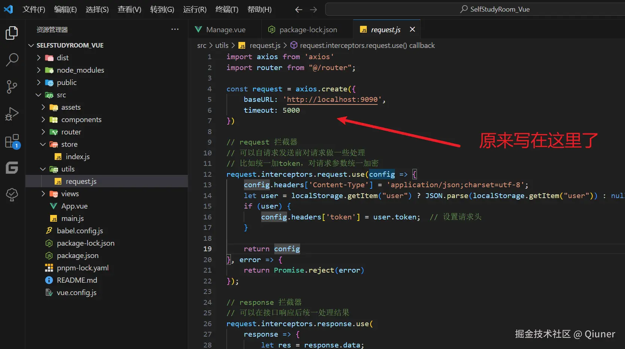625x349 pixels.
Task: Click the JS icon on request.js tab
Action: [x=363, y=30]
